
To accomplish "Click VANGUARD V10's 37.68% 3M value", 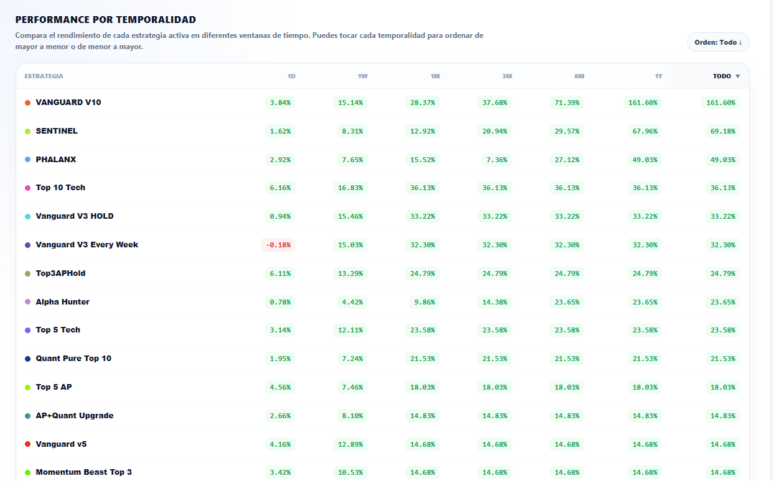I will 495,103.
